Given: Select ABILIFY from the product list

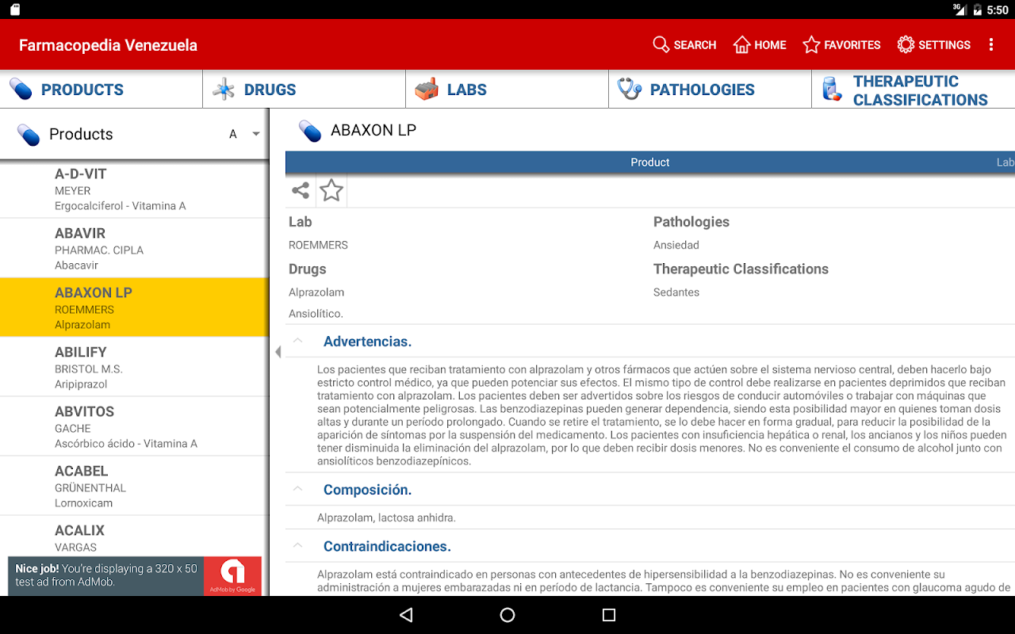Looking at the screenshot, I should click(135, 367).
